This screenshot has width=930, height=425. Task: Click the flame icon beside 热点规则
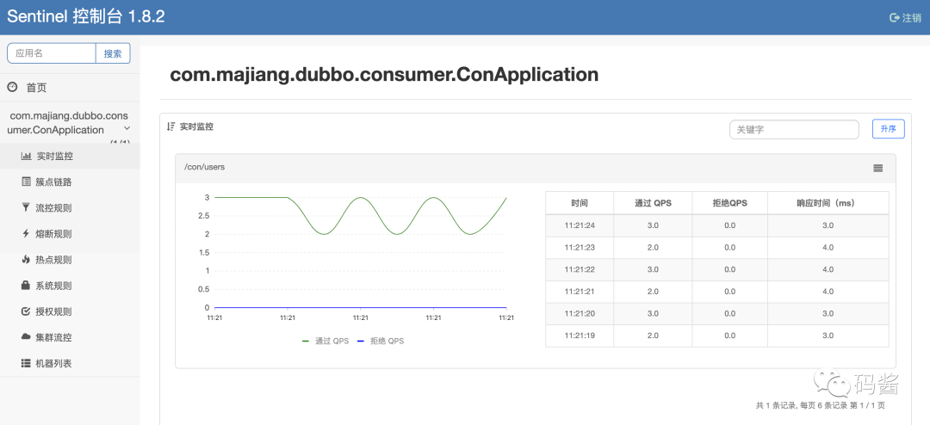(26, 260)
